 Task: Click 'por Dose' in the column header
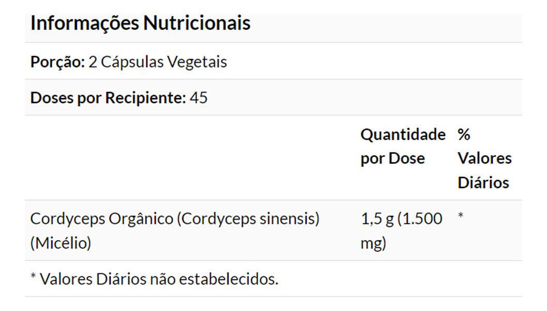(392, 158)
